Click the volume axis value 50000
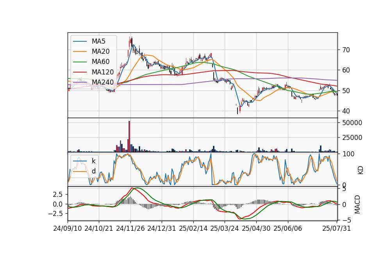The height and width of the screenshot is (269, 375). pos(352,123)
